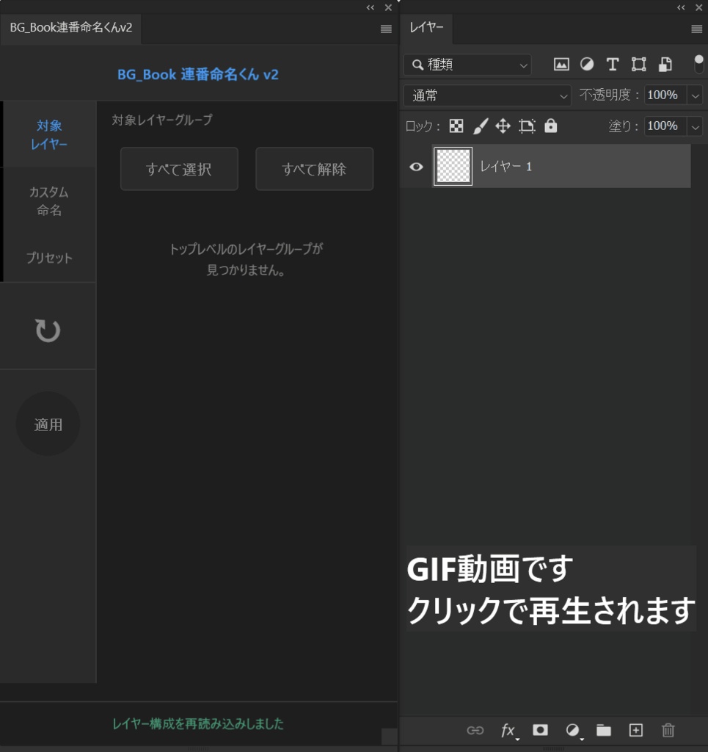Create a new layer with plus icon

click(x=635, y=730)
